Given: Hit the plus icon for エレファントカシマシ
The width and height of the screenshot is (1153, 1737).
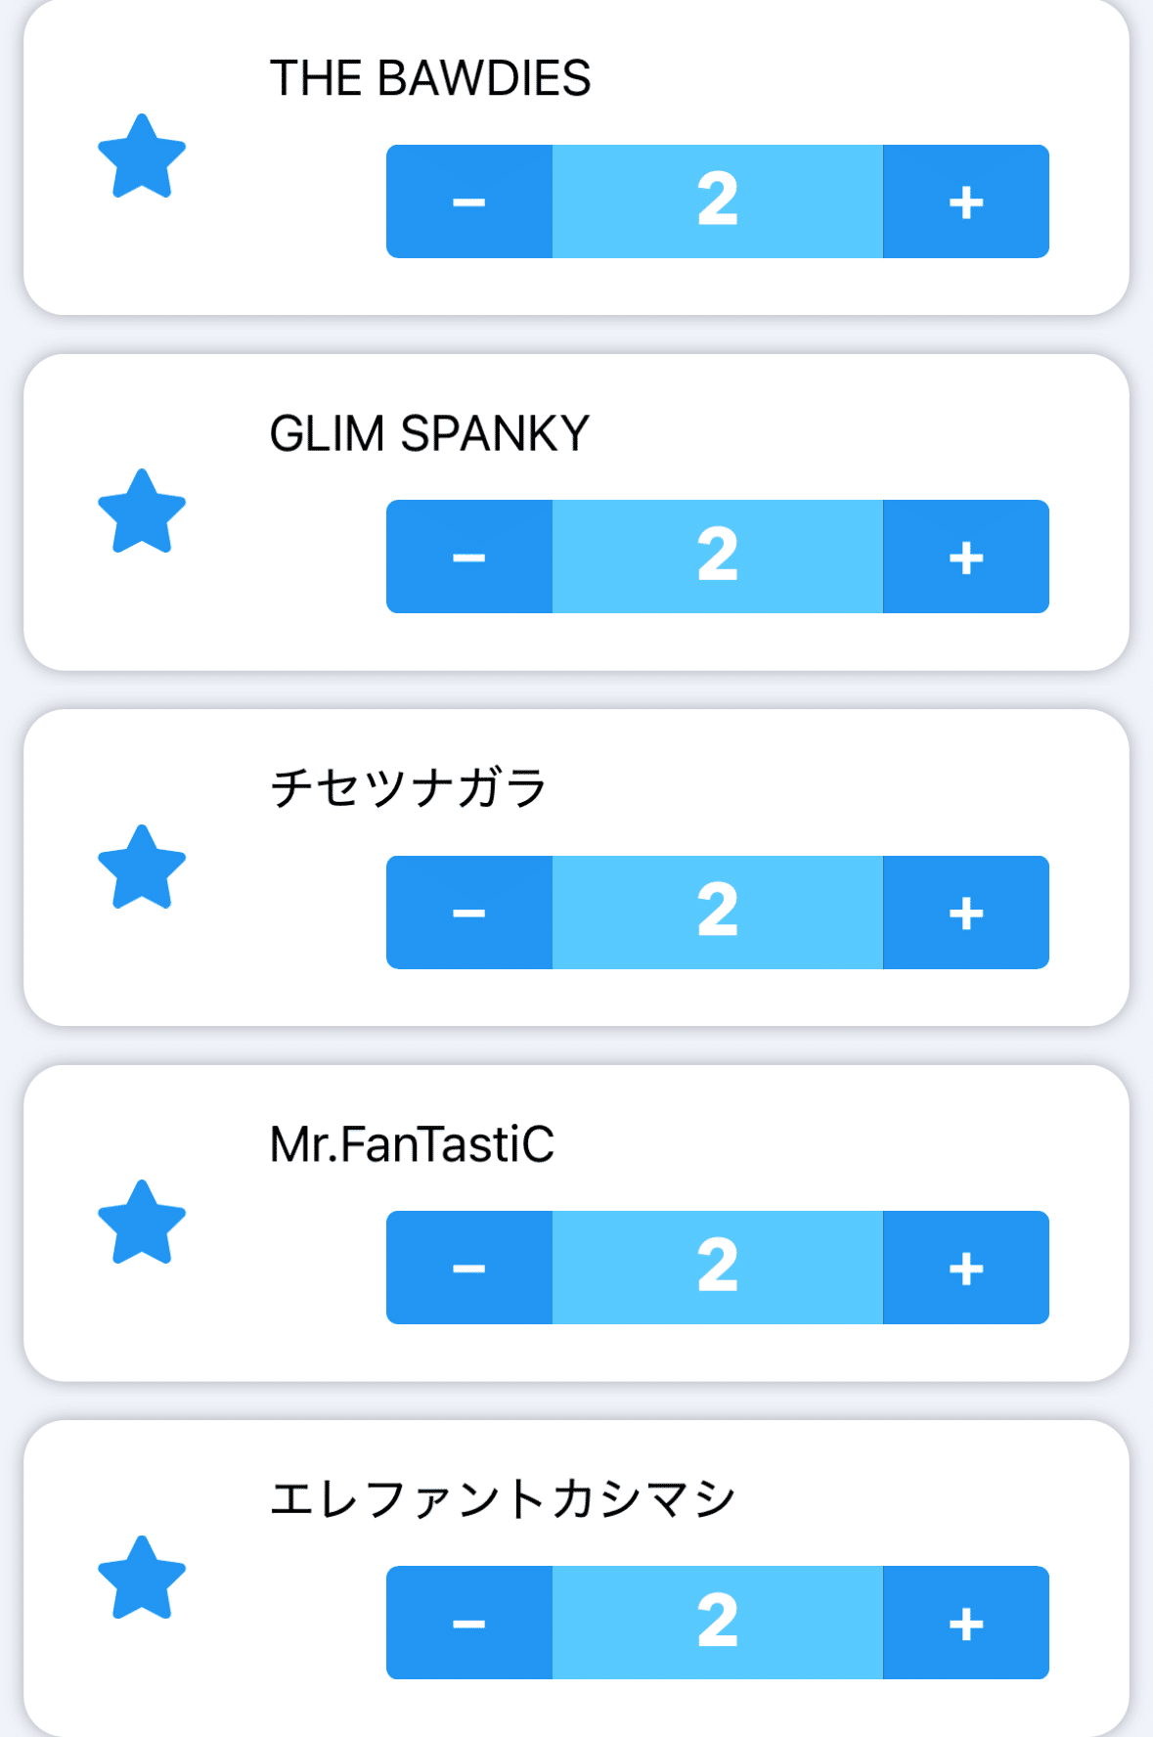Looking at the screenshot, I should pos(965,1624).
